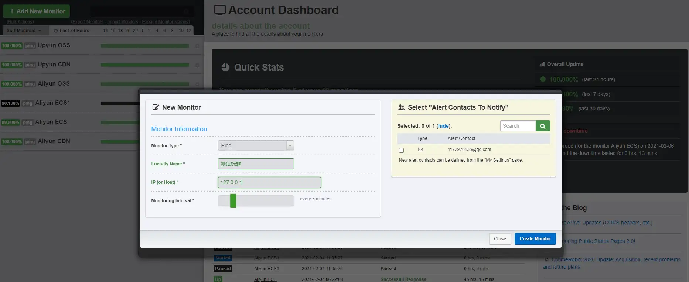
Task: Click the Monitoring Interval slider handle
Action: 233,201
